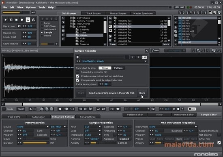Click the zoom in magnifier above waveform

coord(198,50)
